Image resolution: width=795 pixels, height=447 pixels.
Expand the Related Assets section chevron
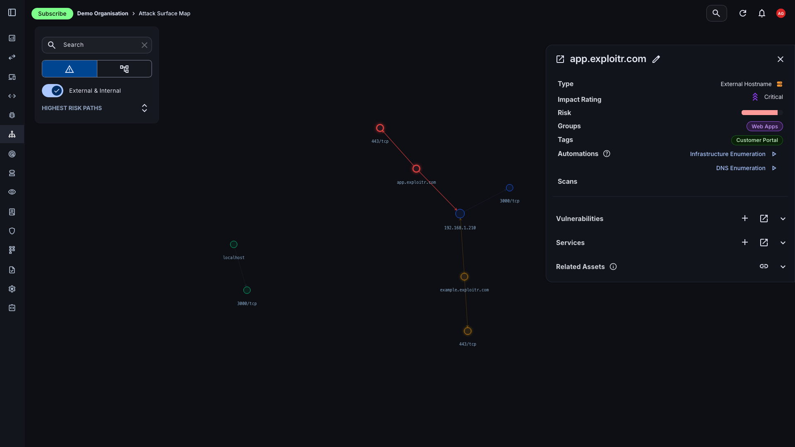[x=783, y=267]
